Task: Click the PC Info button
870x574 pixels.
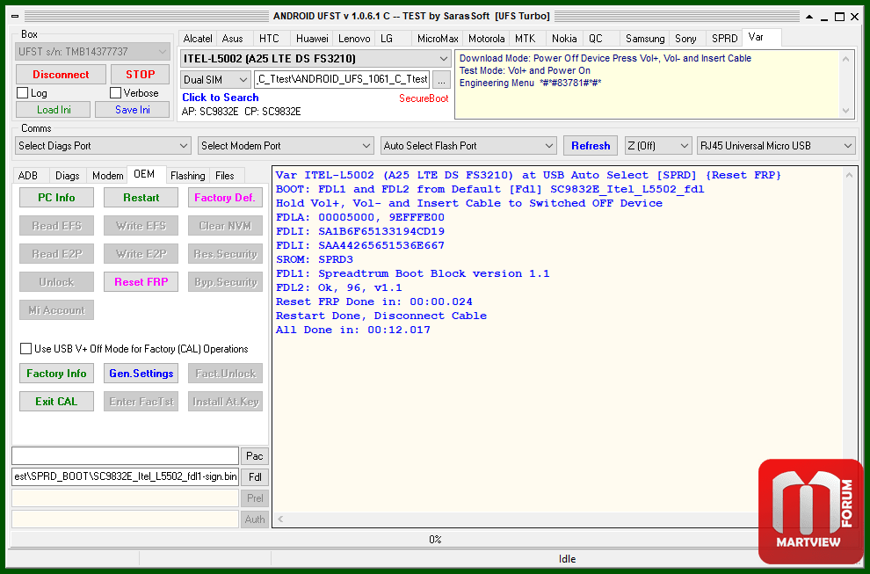Action: click(x=56, y=198)
